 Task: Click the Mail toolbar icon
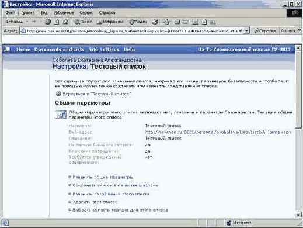pyautogui.click(x=166, y=22)
